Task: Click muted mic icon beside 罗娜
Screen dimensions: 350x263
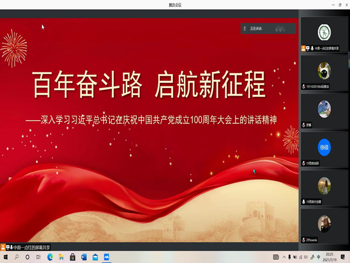Action: point(303,125)
